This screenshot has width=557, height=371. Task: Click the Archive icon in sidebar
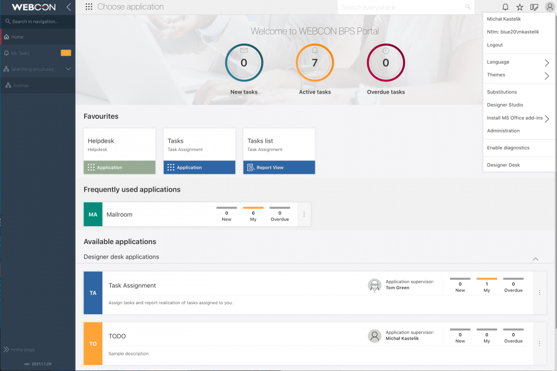pyautogui.click(x=8, y=85)
